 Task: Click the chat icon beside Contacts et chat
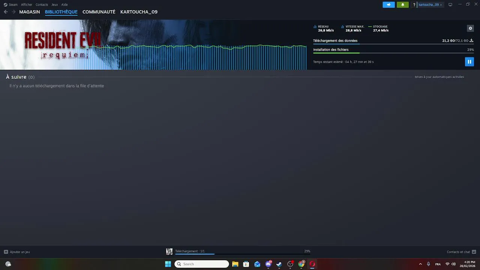474,252
